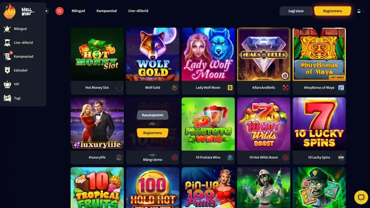Go to Live-diilerid in top navigation
Image resolution: width=370 pixels, height=208 pixels.
coord(138,11)
